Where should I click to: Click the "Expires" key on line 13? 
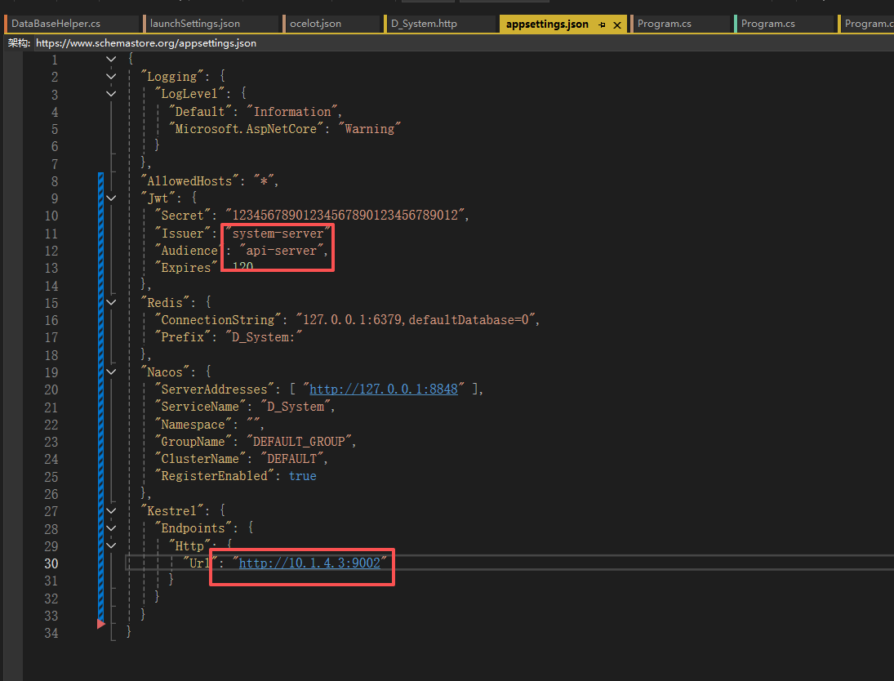point(186,268)
